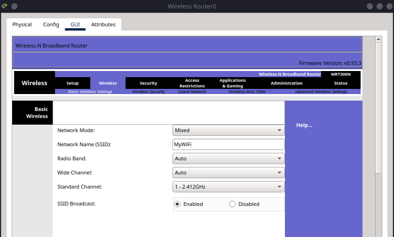Viewport: 394px width, 237px height.
Task: Click the WRT300N model label
Action: pos(340,74)
